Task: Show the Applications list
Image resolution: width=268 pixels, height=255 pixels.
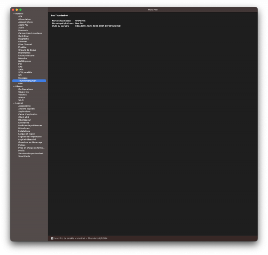Action: click(x=24, y=112)
